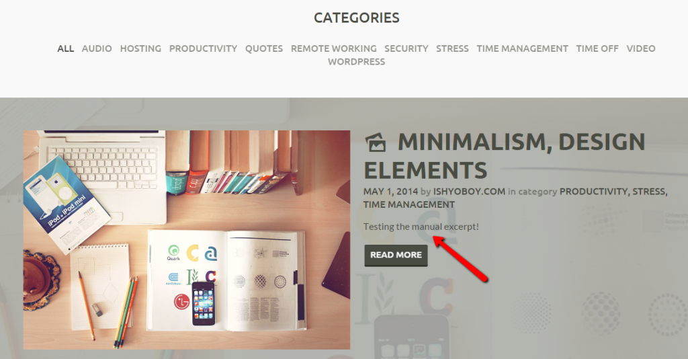Screen dimensions: 688x359
Task: Show the PRODUCTIVITY category filter
Action: 203,48
